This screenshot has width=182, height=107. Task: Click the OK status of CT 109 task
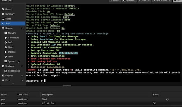[x=154, y=104]
